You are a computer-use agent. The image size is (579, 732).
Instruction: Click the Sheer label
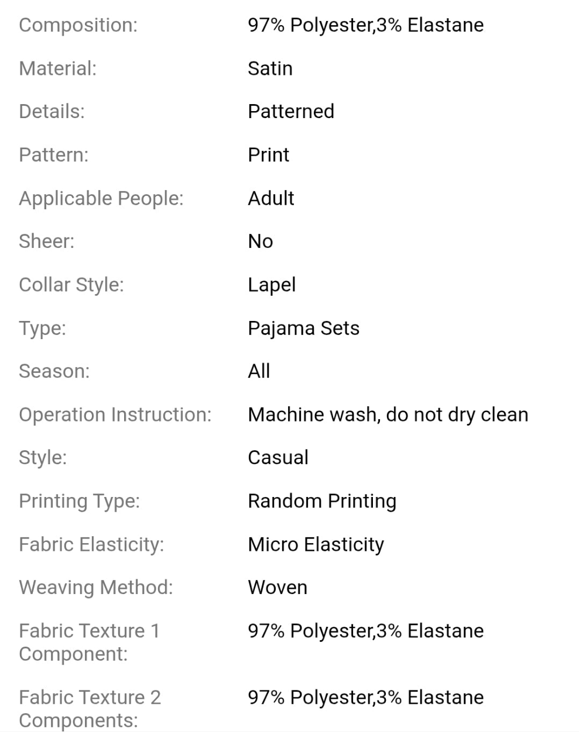click(47, 241)
